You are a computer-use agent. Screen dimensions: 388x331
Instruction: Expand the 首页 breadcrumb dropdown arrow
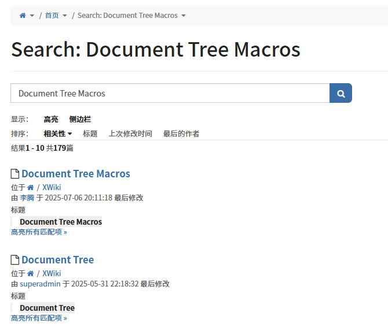pyautogui.click(x=65, y=16)
